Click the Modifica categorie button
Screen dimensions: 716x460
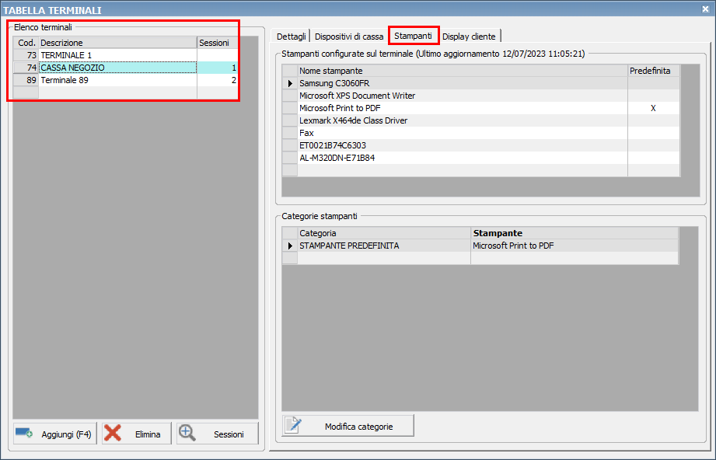(x=348, y=426)
